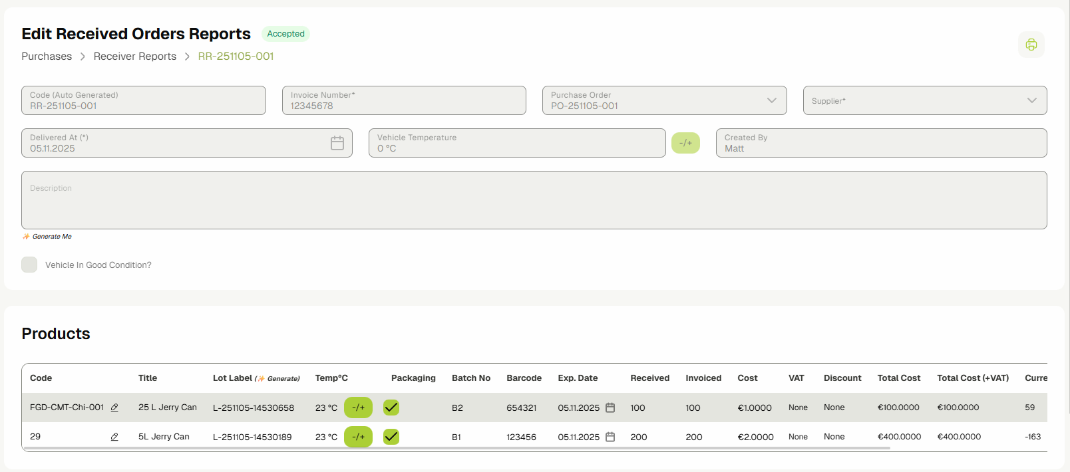Viewport: 1070px width, 472px height.
Task: Open VAT selector for the 25 L Jerry Can row
Action: (798, 408)
